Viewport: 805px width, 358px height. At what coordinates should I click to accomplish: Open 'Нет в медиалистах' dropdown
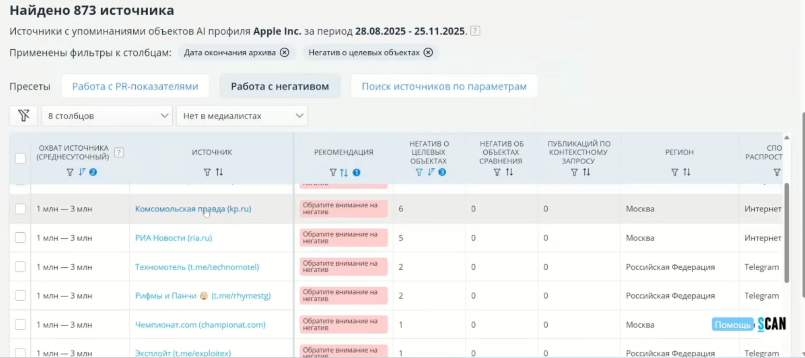click(x=242, y=116)
